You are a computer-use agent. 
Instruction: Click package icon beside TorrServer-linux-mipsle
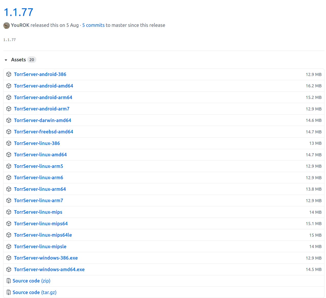pyautogui.click(x=9, y=247)
